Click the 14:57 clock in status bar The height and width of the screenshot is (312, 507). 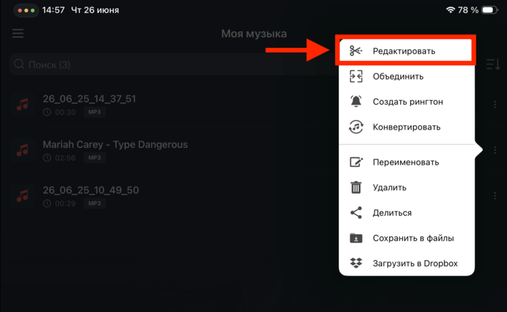click(x=53, y=10)
